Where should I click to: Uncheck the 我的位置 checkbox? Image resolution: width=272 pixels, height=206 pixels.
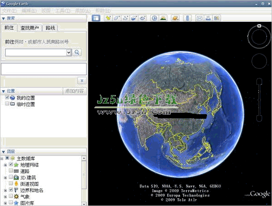tap(7, 97)
